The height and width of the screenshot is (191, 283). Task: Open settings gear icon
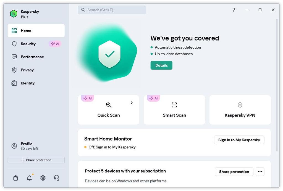tap(43, 178)
